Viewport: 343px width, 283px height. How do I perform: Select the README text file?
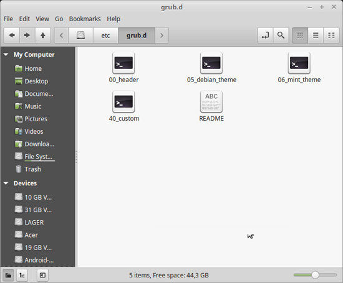[x=211, y=106]
